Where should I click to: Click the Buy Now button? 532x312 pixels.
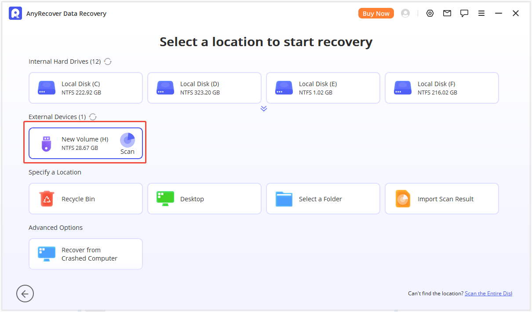point(376,13)
